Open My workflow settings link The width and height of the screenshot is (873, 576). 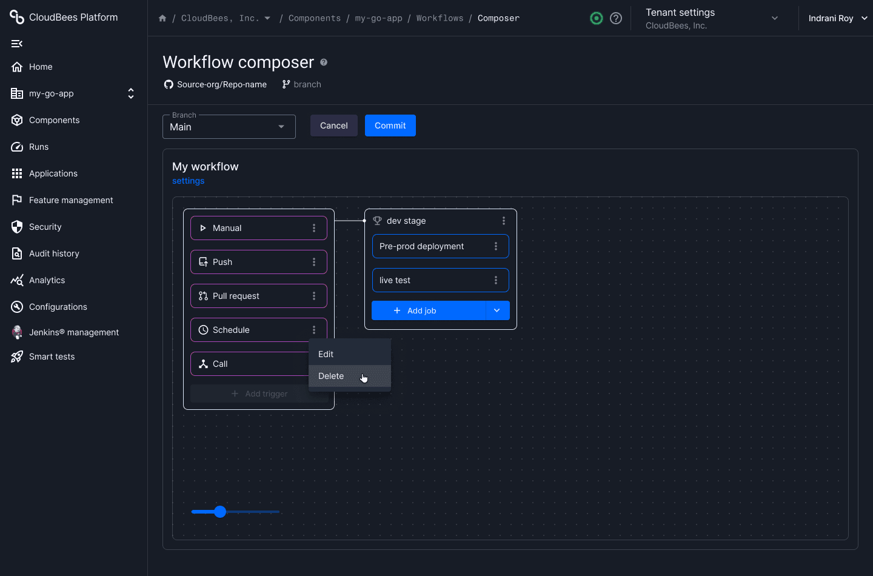(x=188, y=181)
